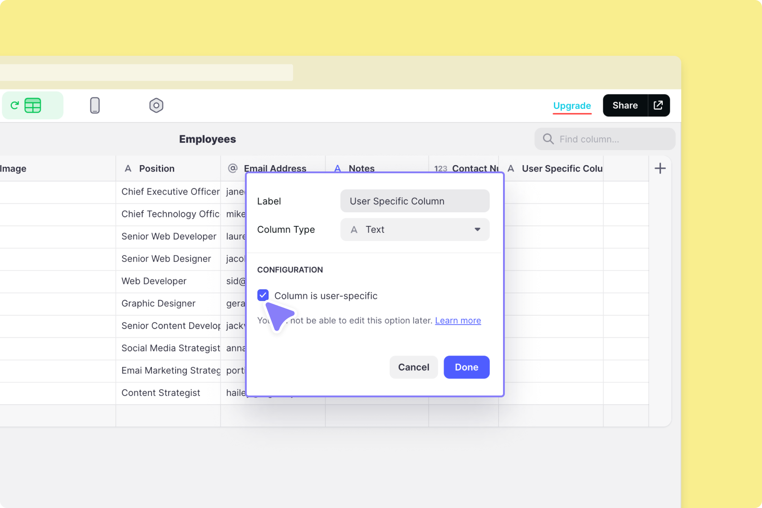Follow the Learn more link
Viewport: 762px width, 508px height.
coord(458,320)
